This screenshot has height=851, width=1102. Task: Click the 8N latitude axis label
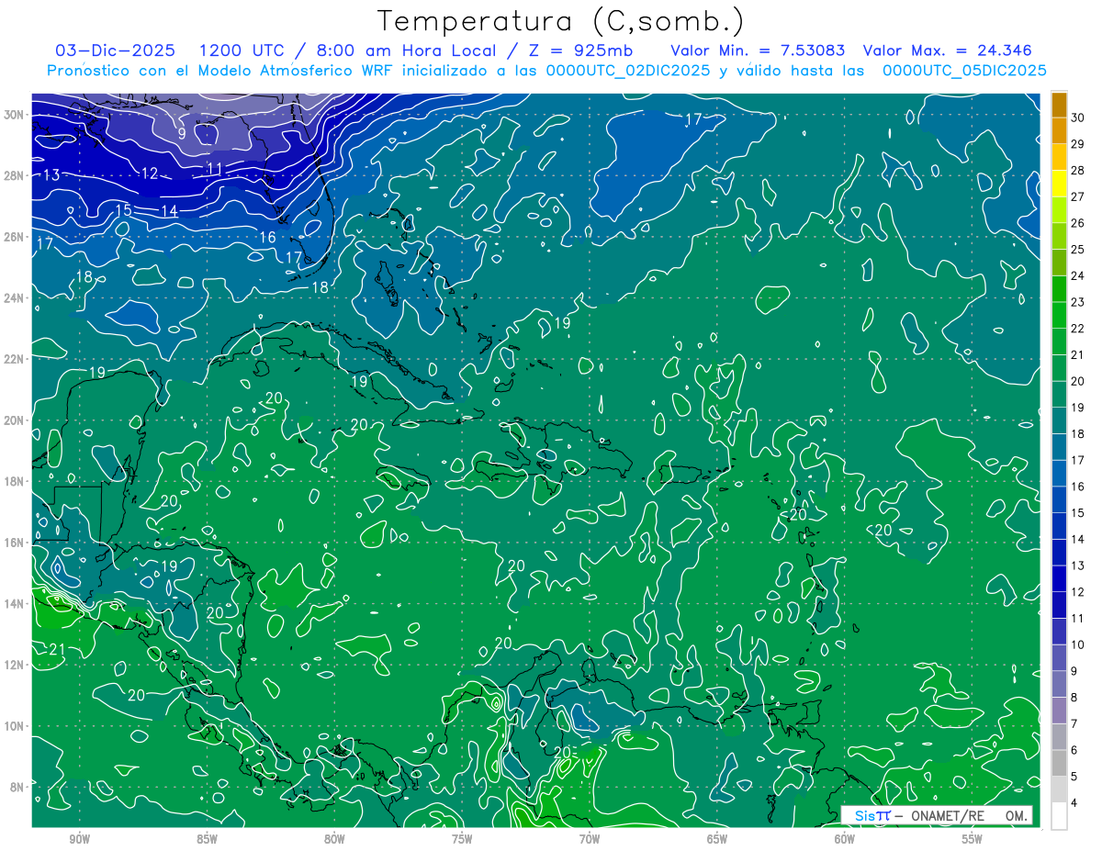coord(17,787)
